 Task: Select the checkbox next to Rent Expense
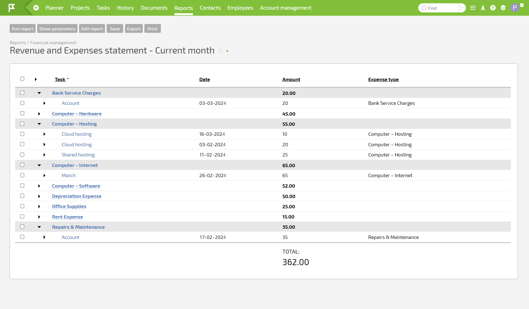[22, 216]
